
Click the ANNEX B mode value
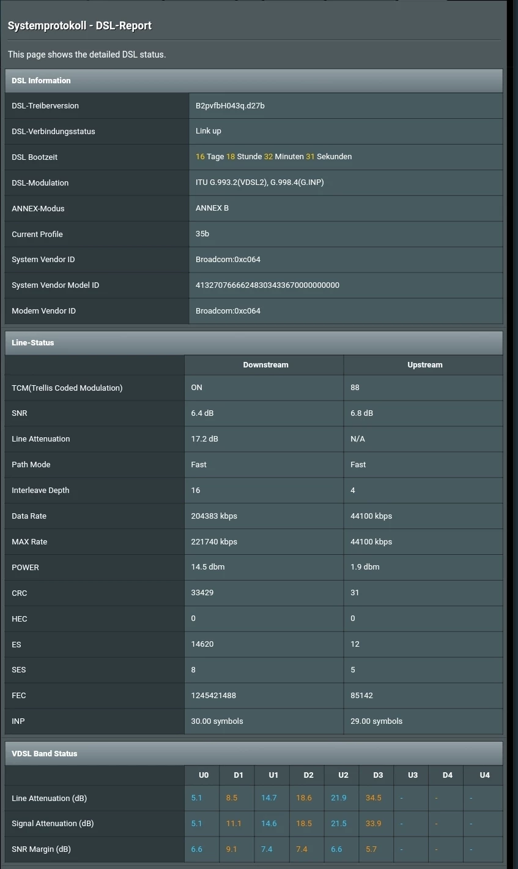point(212,208)
